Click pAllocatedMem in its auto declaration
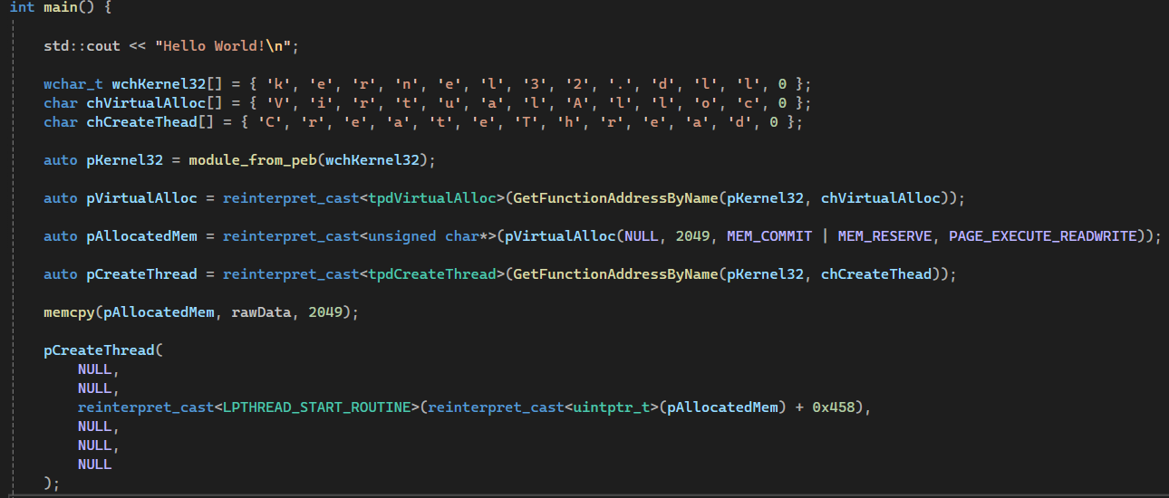The height and width of the screenshot is (498, 1169). [x=141, y=236]
